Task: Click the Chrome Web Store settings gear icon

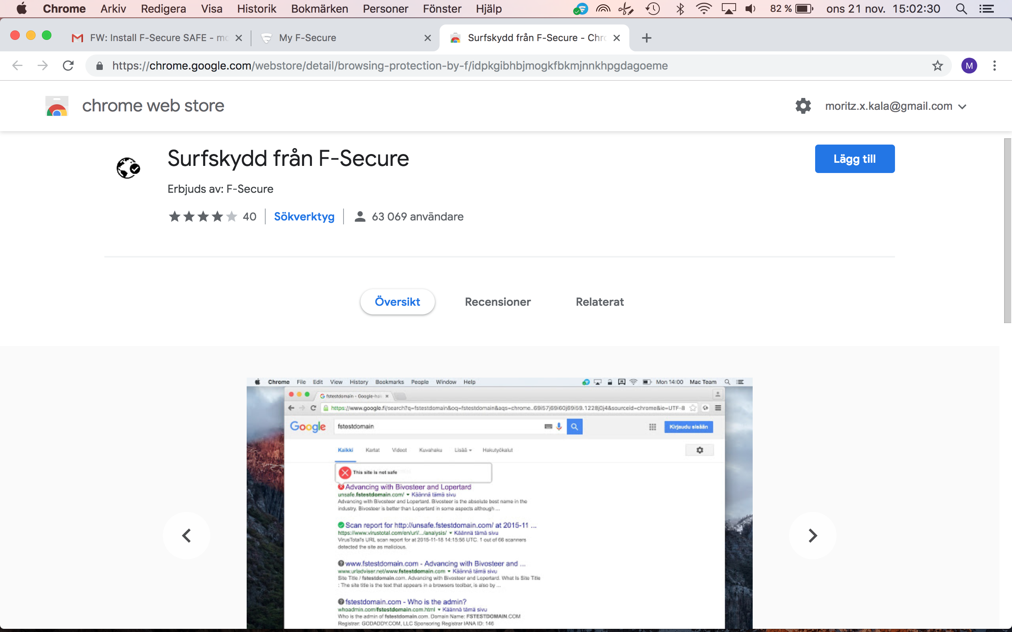Action: click(801, 105)
